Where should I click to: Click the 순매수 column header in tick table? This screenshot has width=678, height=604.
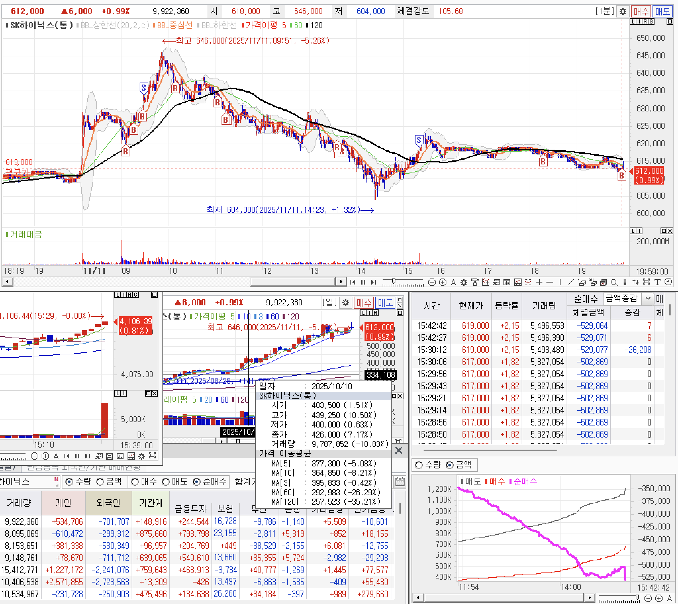586,298
